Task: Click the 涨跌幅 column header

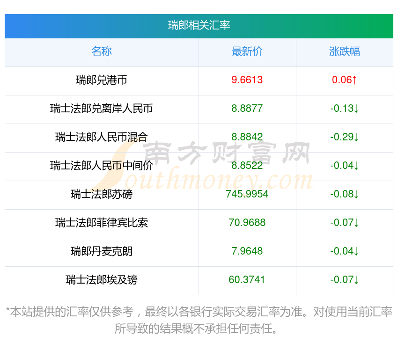Action: point(345,51)
